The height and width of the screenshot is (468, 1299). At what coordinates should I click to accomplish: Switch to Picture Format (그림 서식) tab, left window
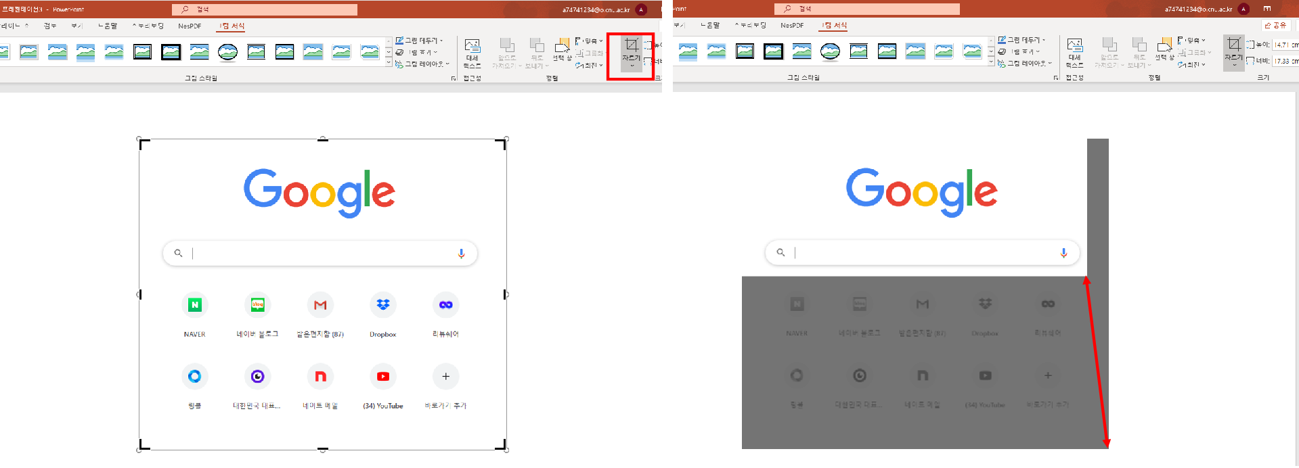(x=232, y=26)
